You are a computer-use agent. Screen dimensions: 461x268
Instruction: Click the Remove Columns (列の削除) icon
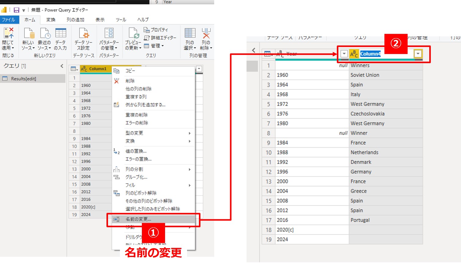tap(206, 34)
